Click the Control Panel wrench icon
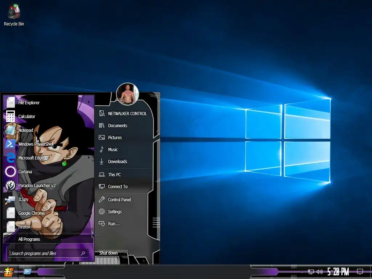 pyautogui.click(x=102, y=199)
